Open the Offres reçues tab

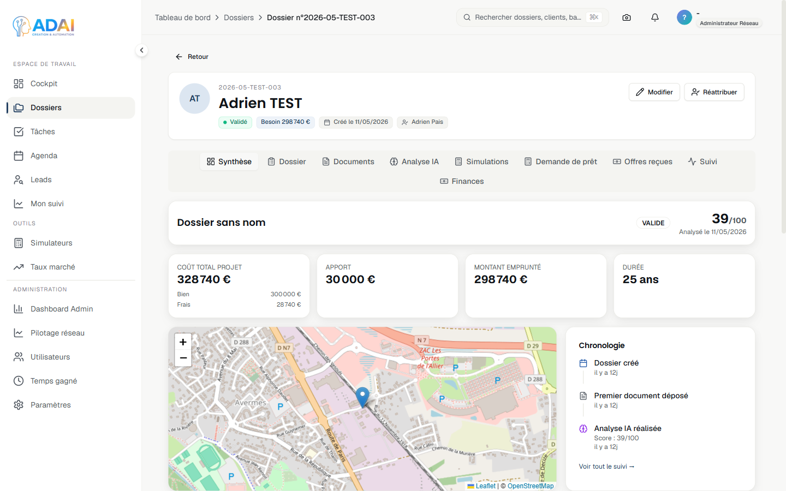[642, 161]
